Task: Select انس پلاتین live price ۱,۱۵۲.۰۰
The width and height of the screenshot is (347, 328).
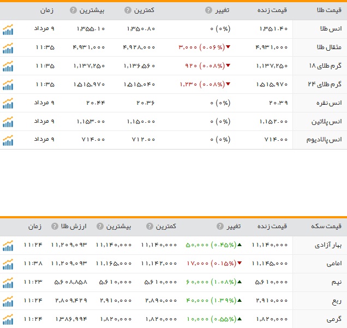Action: coord(273,122)
